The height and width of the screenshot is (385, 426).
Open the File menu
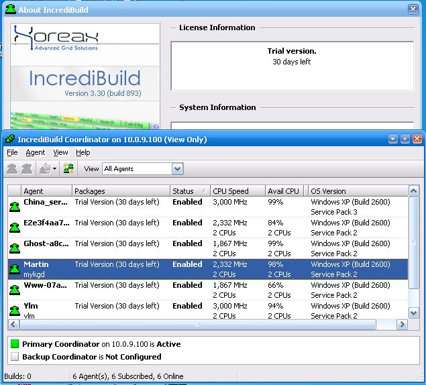[12, 153]
